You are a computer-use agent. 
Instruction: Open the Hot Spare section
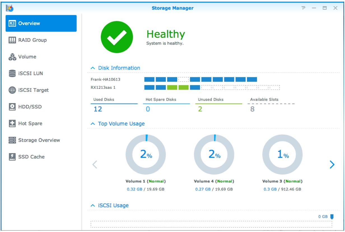pos(41,123)
